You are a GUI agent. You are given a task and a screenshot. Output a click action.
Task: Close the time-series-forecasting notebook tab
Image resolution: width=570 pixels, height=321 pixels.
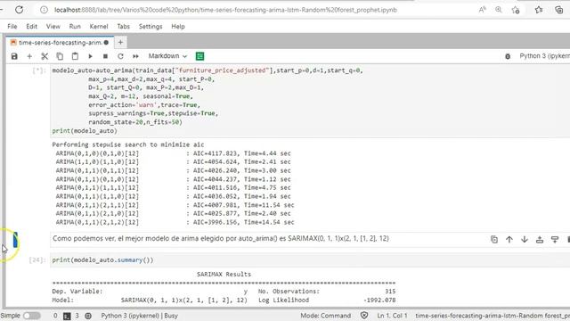point(106,43)
